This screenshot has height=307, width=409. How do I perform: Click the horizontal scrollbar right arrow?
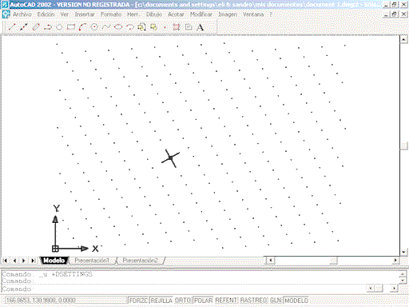tap(395, 260)
